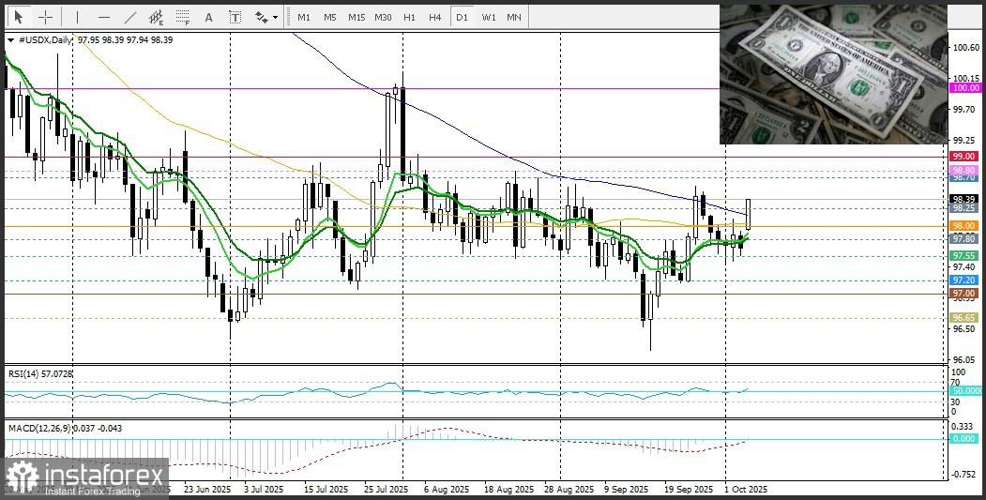986x500 pixels.
Task: Toggle the active D1 timeframe button
Action: tap(463, 17)
